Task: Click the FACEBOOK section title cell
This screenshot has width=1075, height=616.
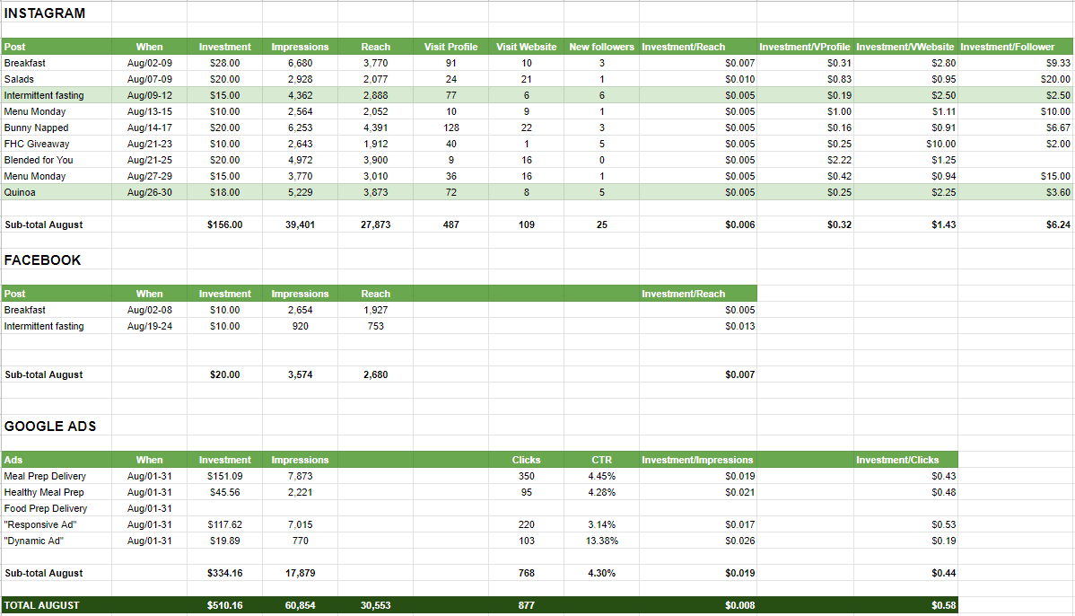Action: (42, 260)
